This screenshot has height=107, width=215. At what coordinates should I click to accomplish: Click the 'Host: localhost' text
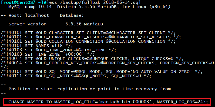[29, 15]
